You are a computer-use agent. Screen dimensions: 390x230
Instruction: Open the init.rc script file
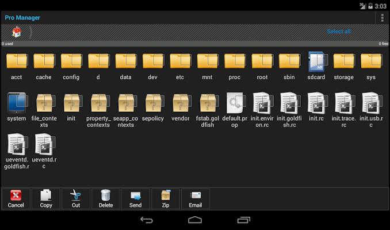(x=316, y=107)
